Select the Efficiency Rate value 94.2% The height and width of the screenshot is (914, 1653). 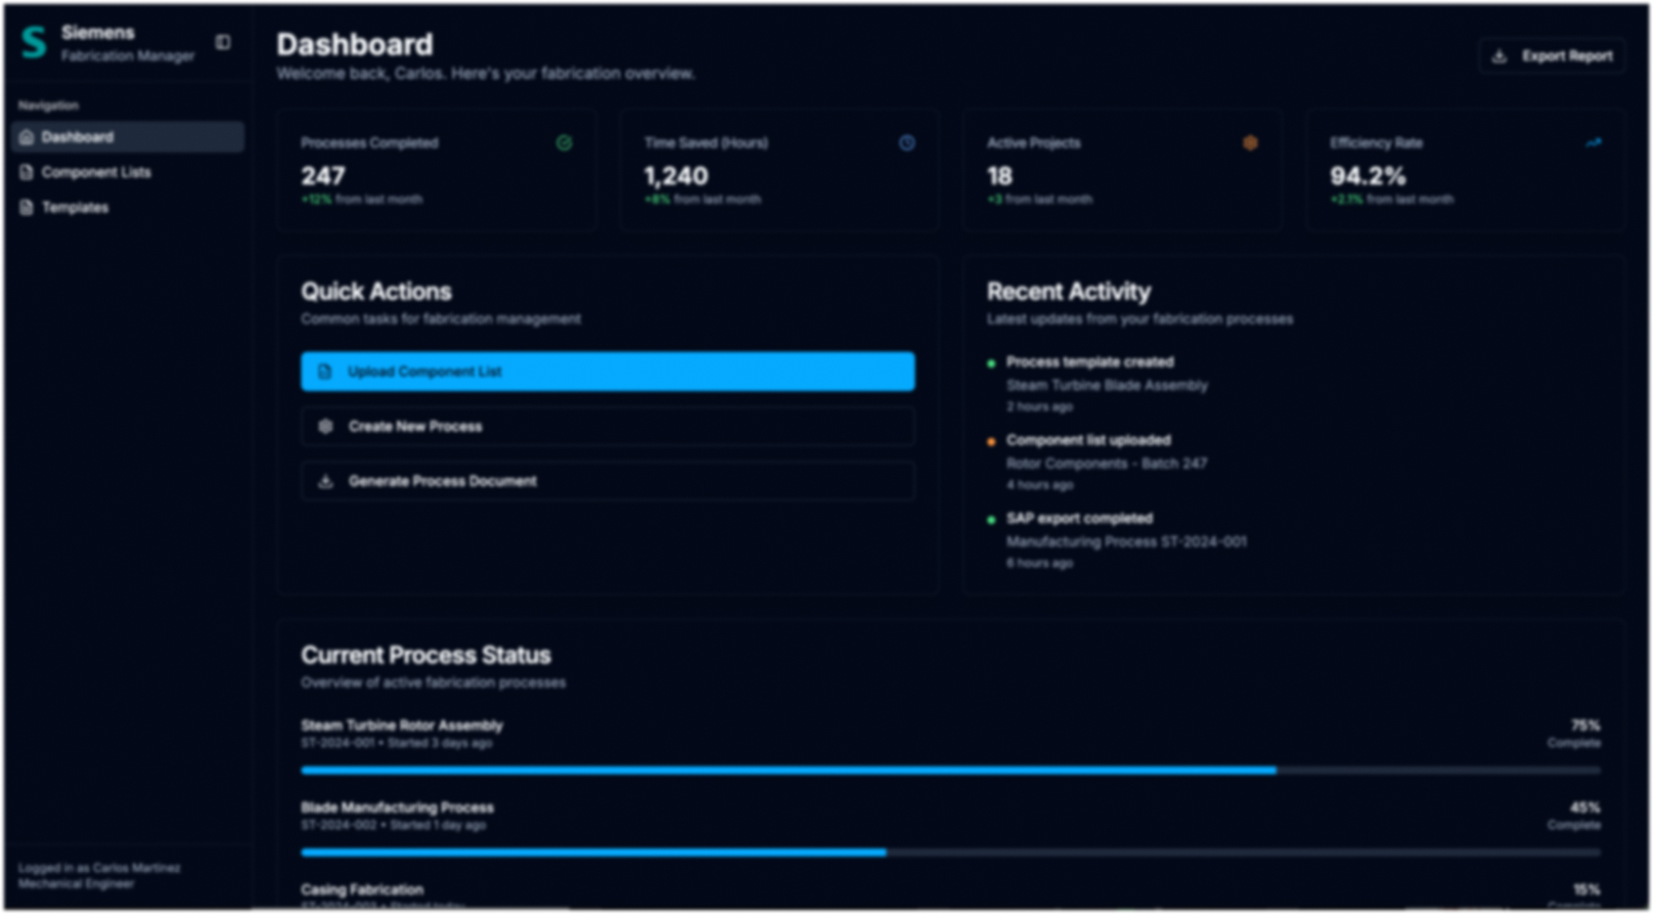tap(1367, 176)
